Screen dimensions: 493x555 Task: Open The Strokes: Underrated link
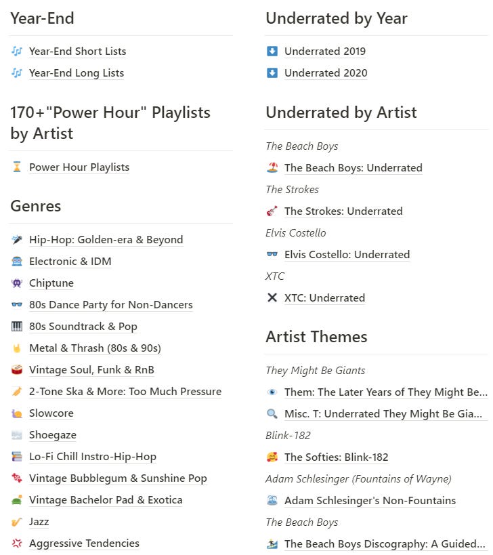tap(343, 211)
